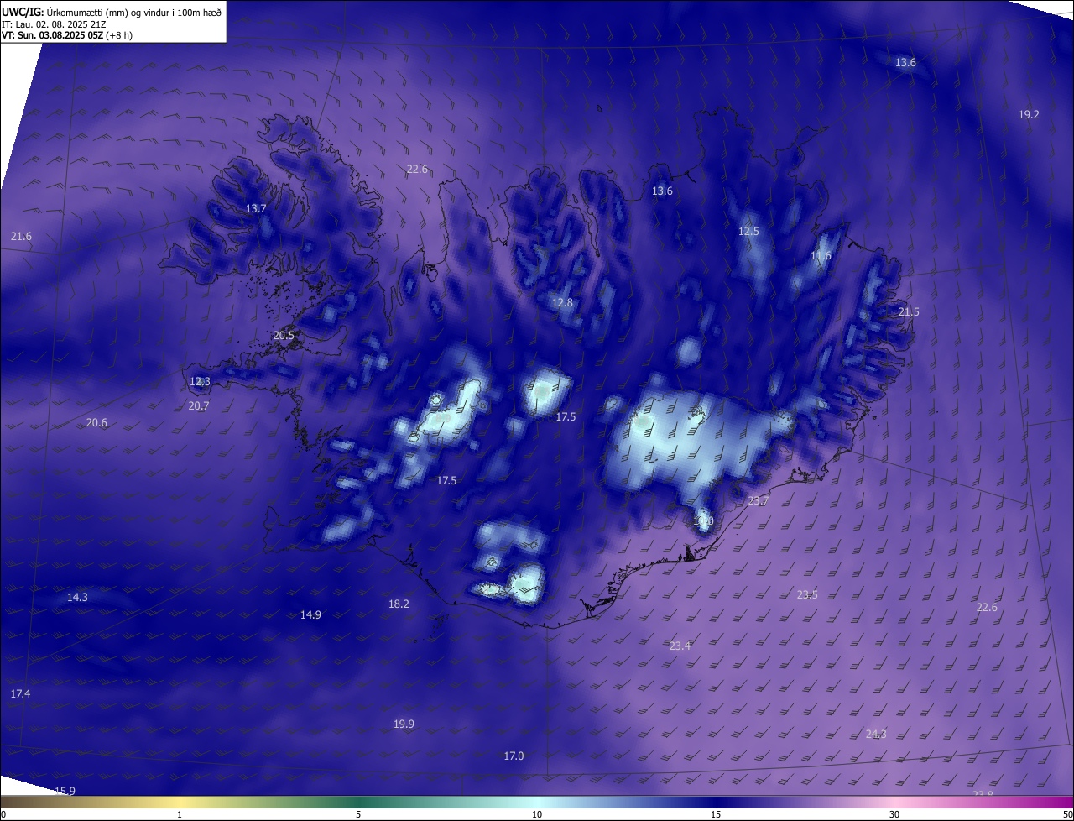Viewport: 1074px width, 821px height.
Task: Click the color scale tick label 1
Action: 180,814
